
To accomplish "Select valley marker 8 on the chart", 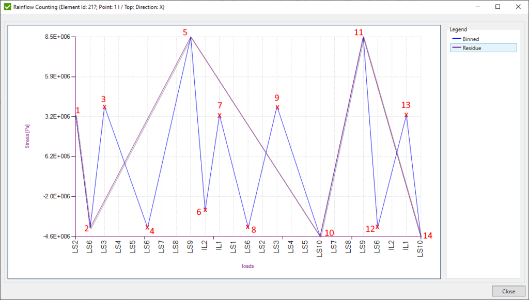I will pos(248,226).
